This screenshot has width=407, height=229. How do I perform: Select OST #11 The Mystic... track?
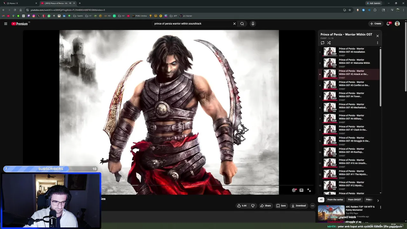(x=349, y=174)
